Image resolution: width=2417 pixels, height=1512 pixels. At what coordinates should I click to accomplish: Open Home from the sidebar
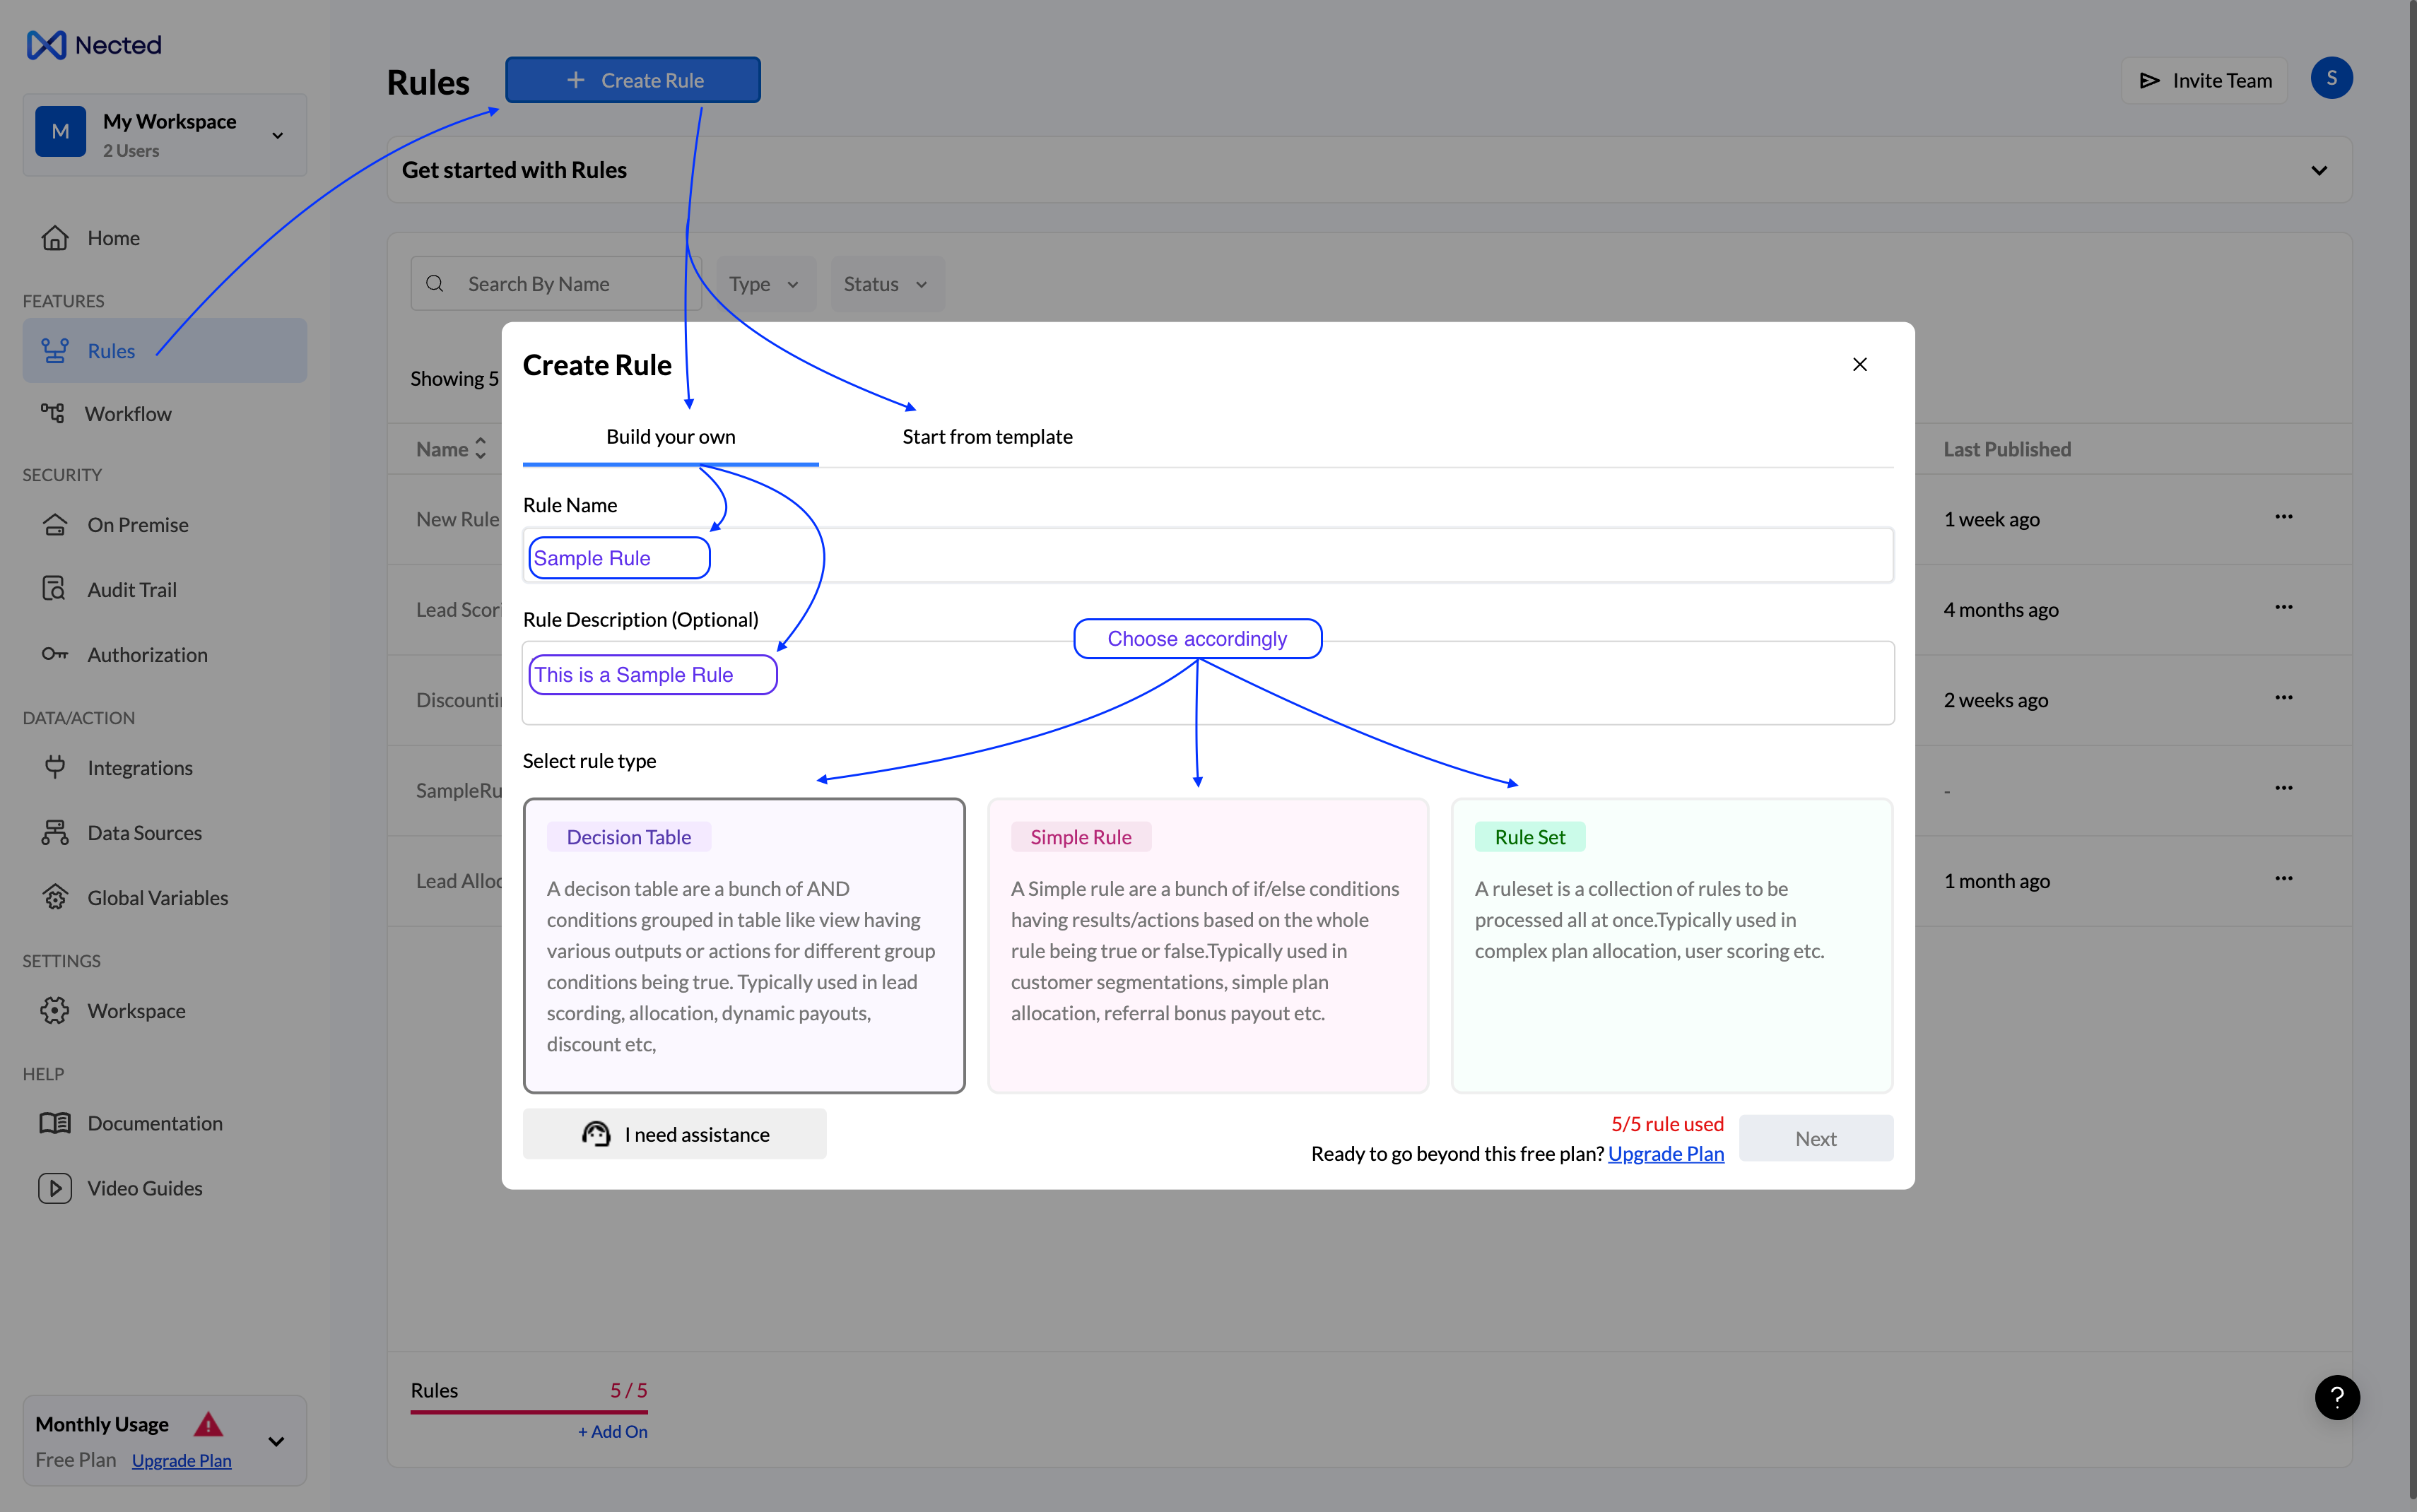(x=112, y=238)
